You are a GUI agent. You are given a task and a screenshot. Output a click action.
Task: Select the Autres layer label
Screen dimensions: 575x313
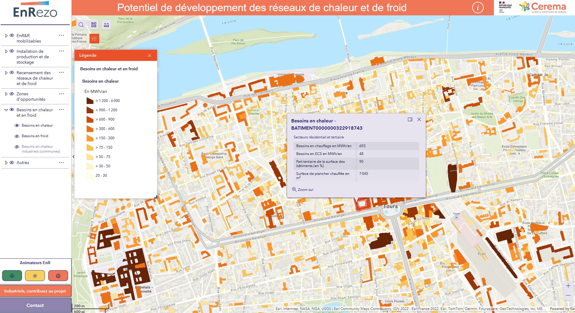23,163
